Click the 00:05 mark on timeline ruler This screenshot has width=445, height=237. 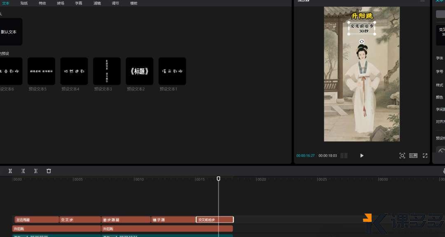pos(78,179)
